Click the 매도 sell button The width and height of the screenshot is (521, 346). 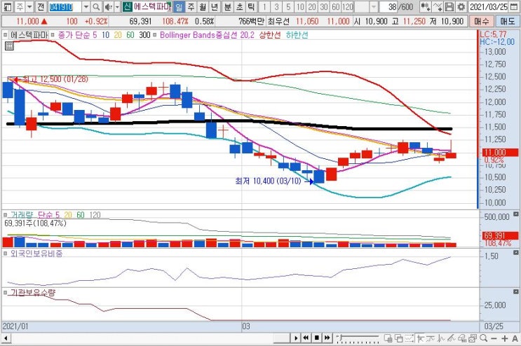pos(508,22)
